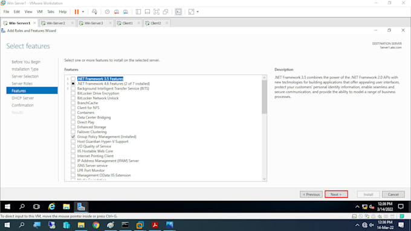Click host volume muted tray icon
This screenshot has height=231, width=411.
(x=372, y=225)
